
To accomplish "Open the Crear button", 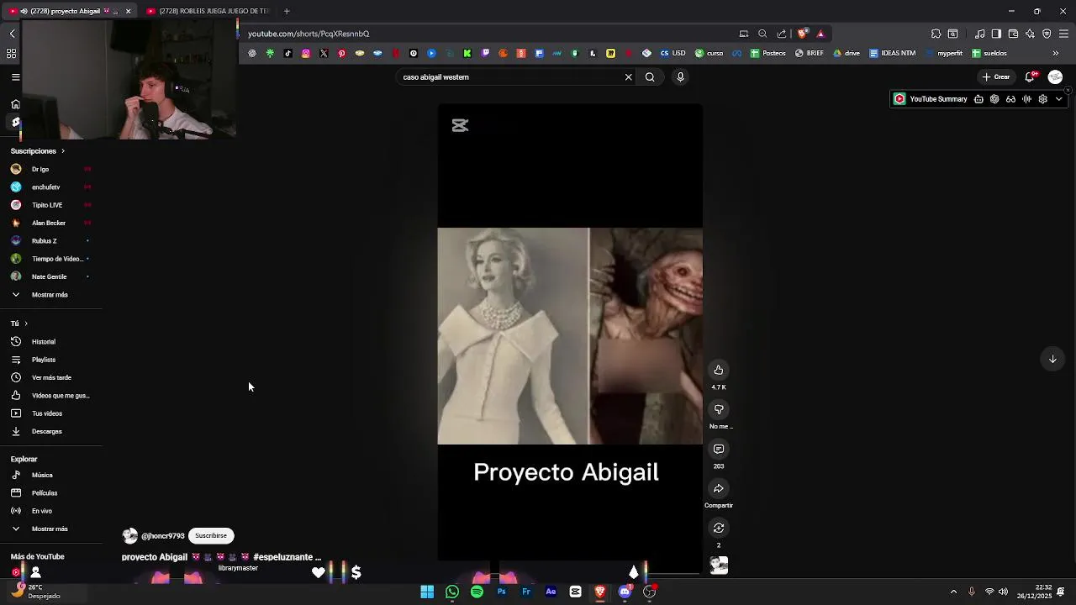I will pyautogui.click(x=996, y=77).
